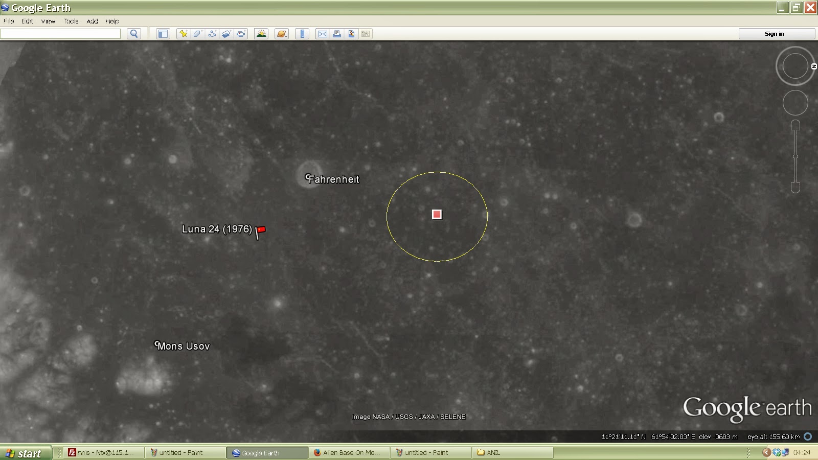Record a tour
The height and width of the screenshot is (460, 818).
(241, 34)
